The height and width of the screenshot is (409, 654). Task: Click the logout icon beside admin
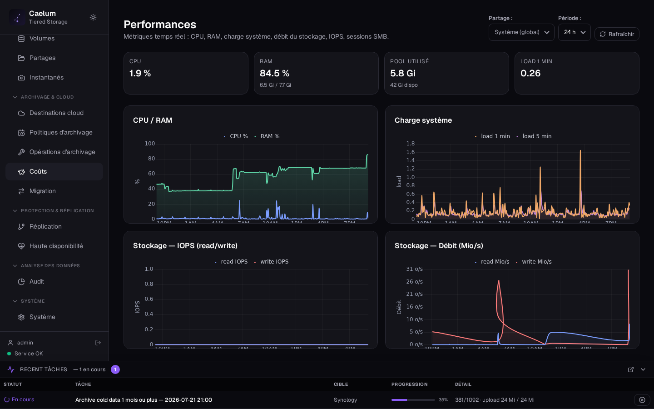click(98, 343)
